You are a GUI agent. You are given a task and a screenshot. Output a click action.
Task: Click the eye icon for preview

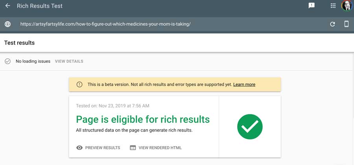pyautogui.click(x=79, y=148)
